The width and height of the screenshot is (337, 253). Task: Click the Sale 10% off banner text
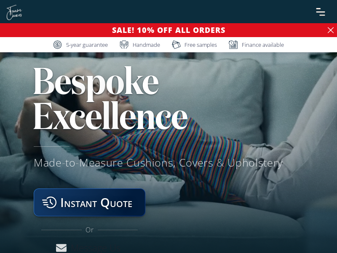168,30
